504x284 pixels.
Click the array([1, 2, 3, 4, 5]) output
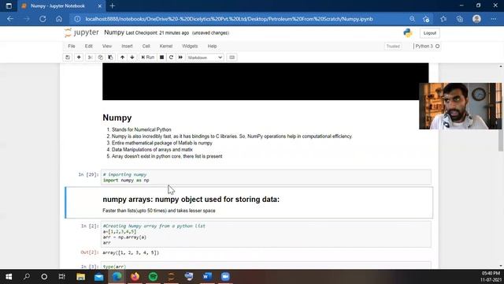(131, 252)
